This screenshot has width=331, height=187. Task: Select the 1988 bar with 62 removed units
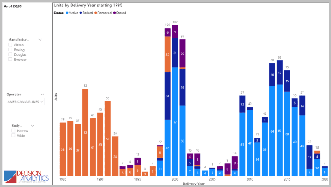(85, 132)
